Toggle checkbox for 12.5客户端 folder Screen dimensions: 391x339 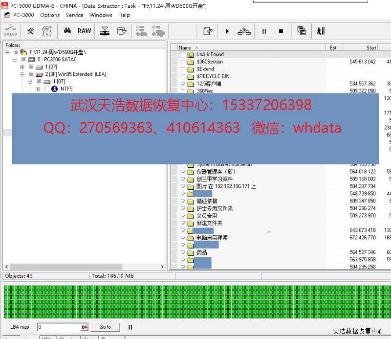tap(183, 84)
